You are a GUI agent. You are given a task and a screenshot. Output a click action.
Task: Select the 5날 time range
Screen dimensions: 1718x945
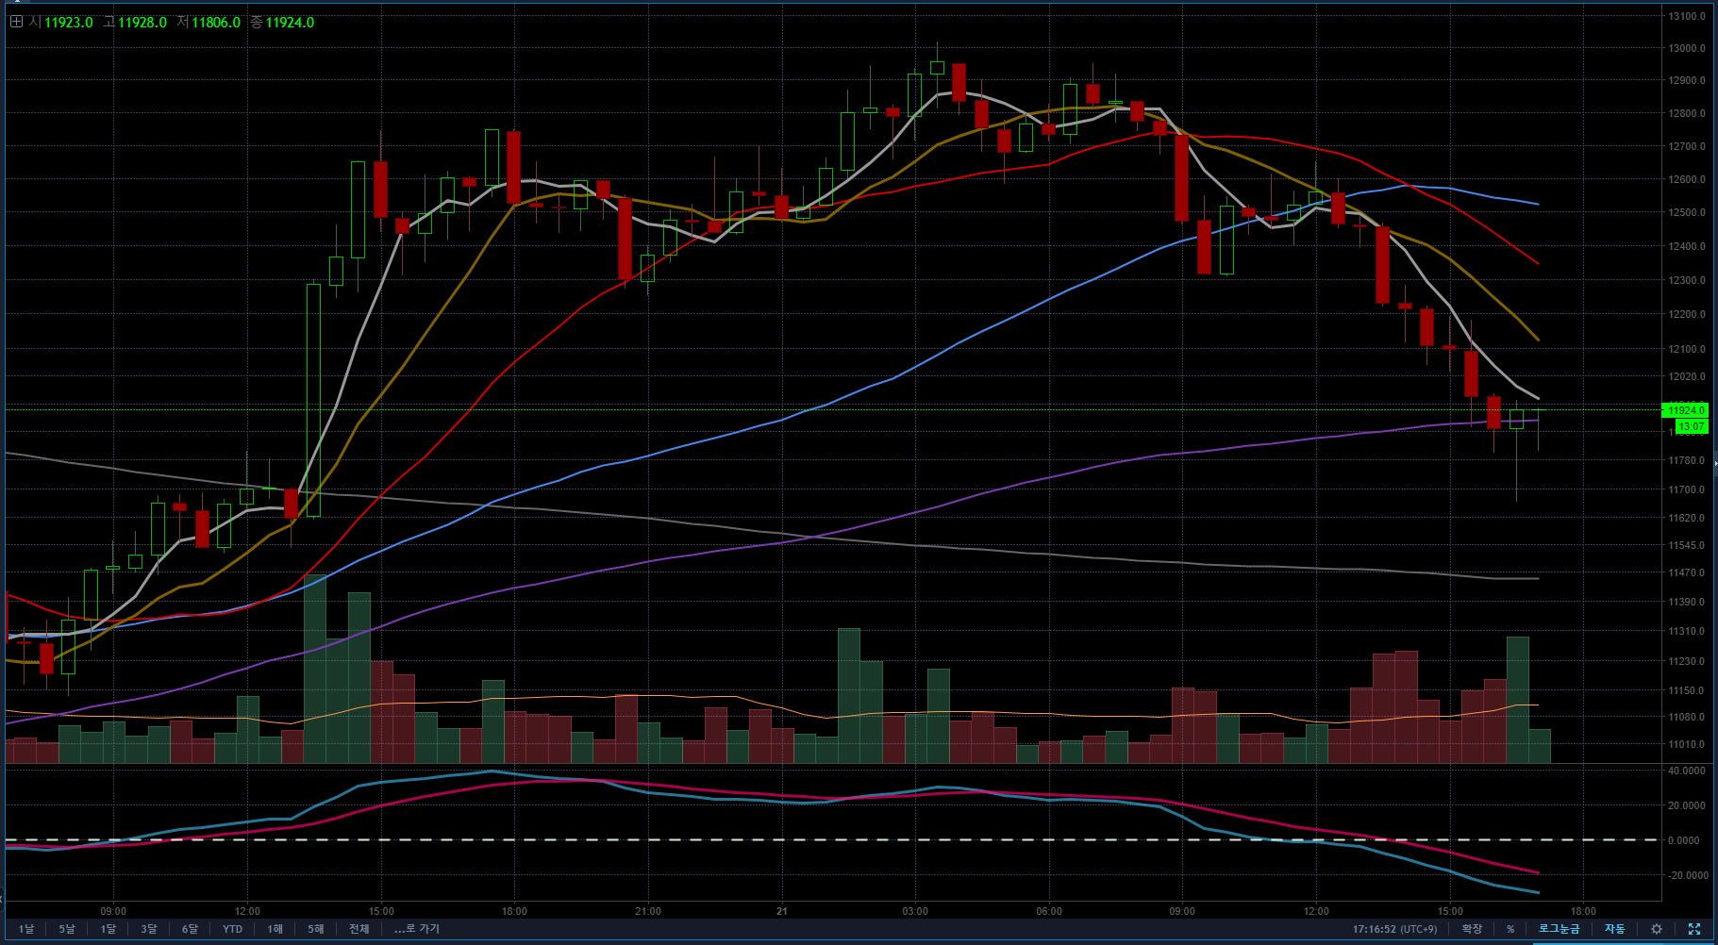tap(67, 929)
